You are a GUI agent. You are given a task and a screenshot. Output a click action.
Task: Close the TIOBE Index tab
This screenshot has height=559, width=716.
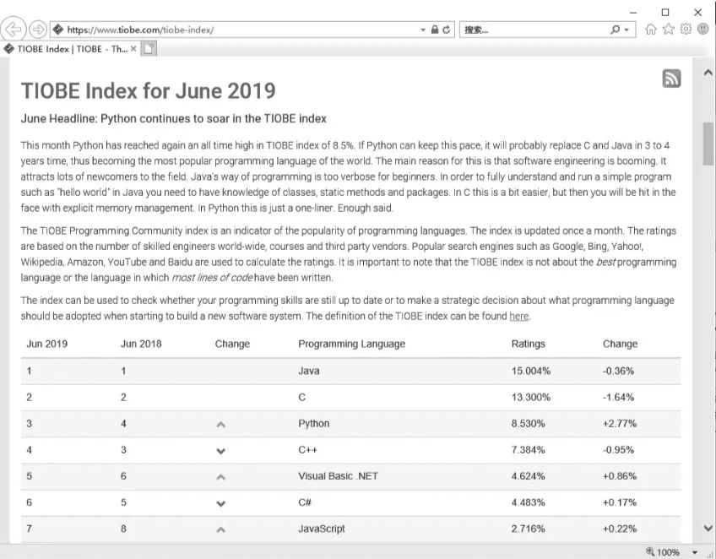point(133,48)
